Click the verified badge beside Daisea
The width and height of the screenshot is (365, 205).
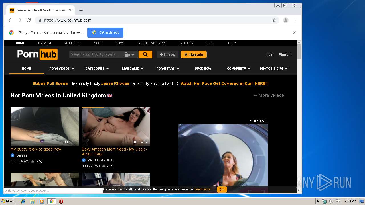12,155
